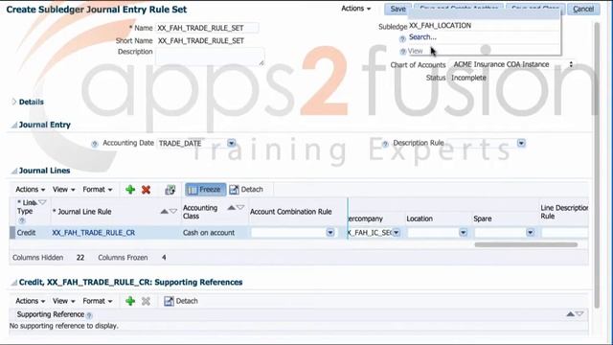
Task: Open the Accounting Date dropdown arrow
Action: point(232,143)
